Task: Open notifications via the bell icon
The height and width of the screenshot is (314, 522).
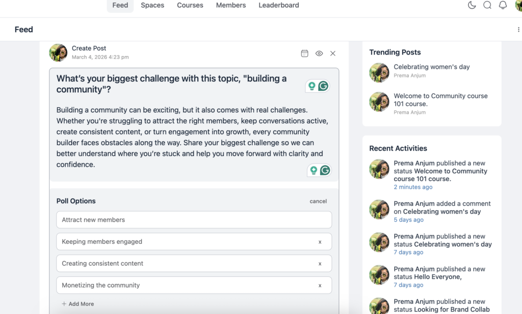Action: pyautogui.click(x=504, y=5)
